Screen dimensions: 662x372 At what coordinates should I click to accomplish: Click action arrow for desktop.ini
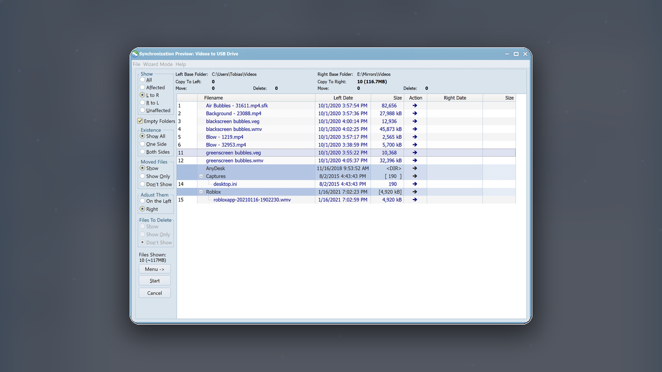point(415,184)
